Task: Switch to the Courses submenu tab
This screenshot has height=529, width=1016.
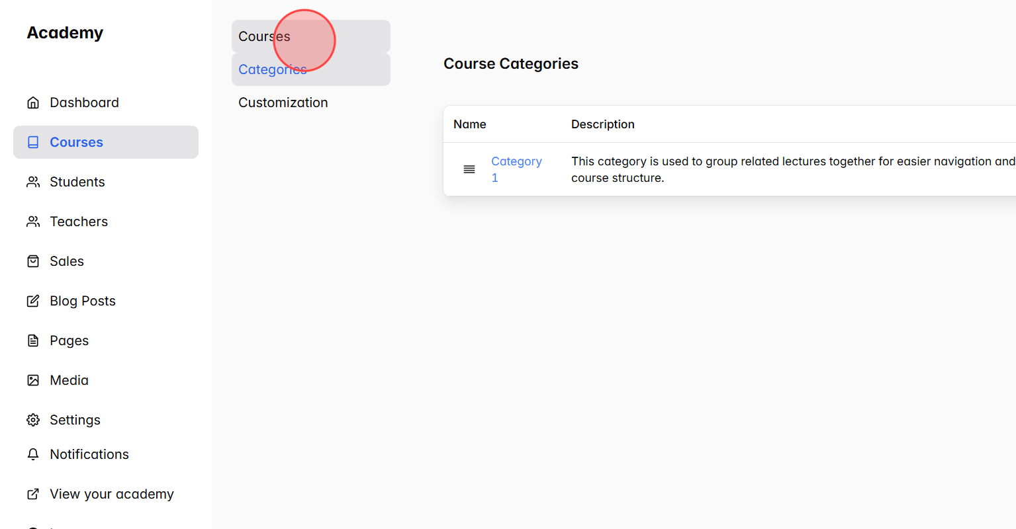Action: [264, 36]
